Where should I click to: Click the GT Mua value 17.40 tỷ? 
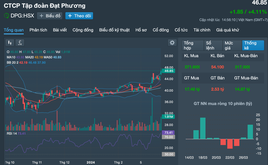pyautogui.click(x=192, y=89)
